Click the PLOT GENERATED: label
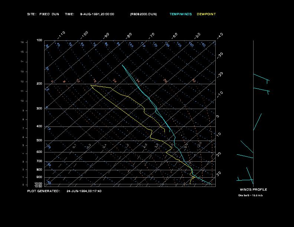This screenshot has width=294, height=227. tap(44, 191)
